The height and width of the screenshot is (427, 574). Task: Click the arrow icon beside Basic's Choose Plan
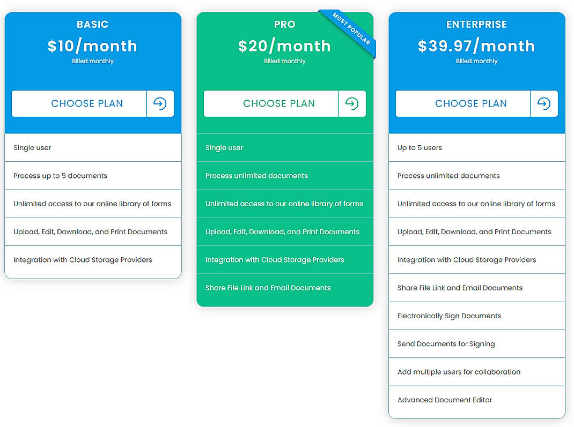click(x=160, y=104)
